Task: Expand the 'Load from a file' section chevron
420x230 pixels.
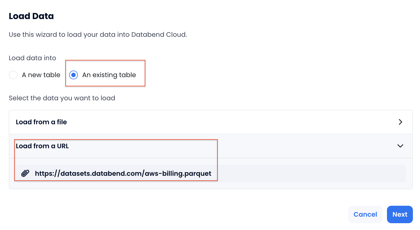Action: (400, 122)
